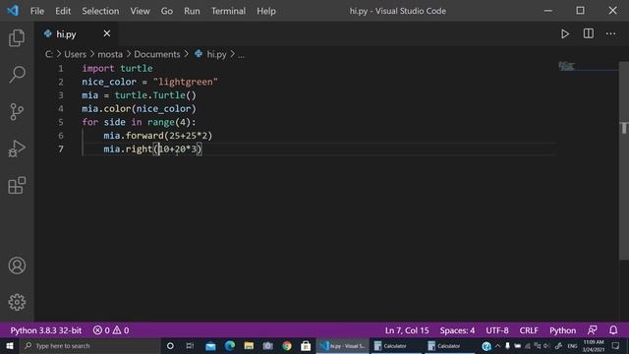629x354 pixels.
Task: Run Python file with play button
Action: (565, 33)
